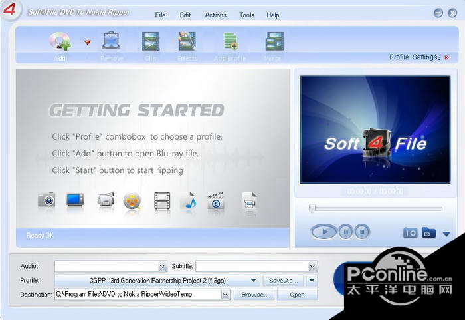Play the preview video
The width and height of the screenshot is (465, 320).
324,232
